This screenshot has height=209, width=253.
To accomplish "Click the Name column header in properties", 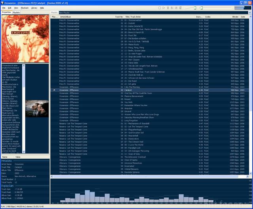I will click(x=7, y=157).
